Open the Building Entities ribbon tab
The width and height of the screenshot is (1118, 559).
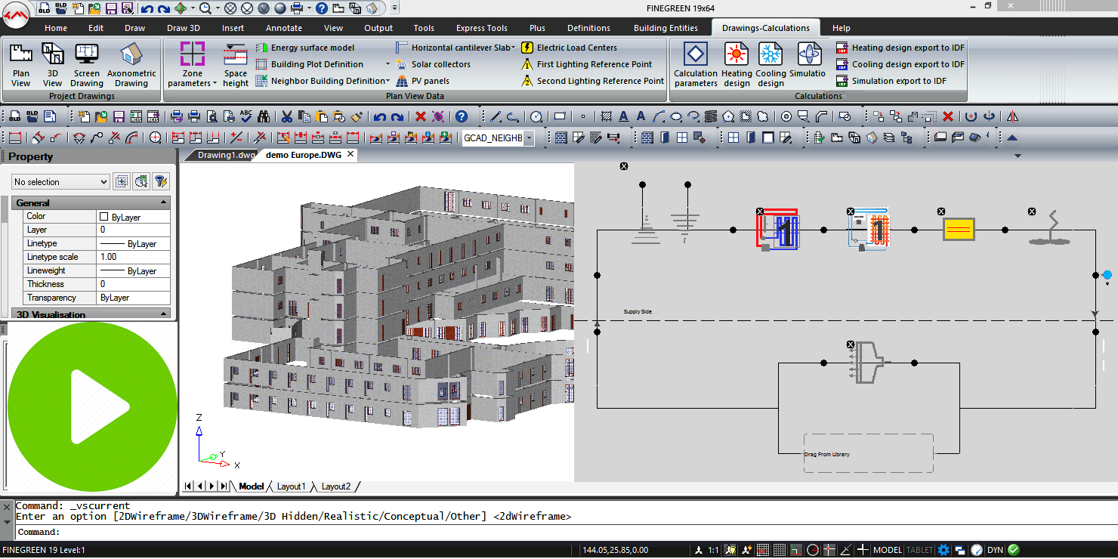tap(666, 28)
